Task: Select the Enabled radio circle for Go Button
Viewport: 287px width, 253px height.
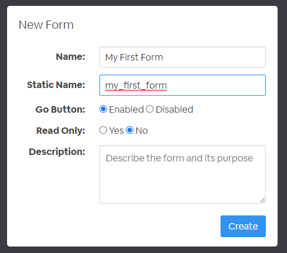Action: point(103,109)
